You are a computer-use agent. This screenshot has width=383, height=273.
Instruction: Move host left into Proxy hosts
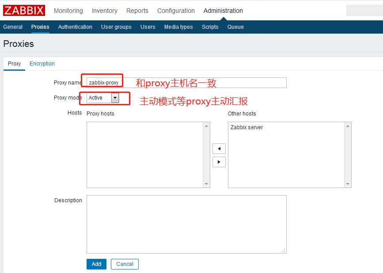(219, 149)
